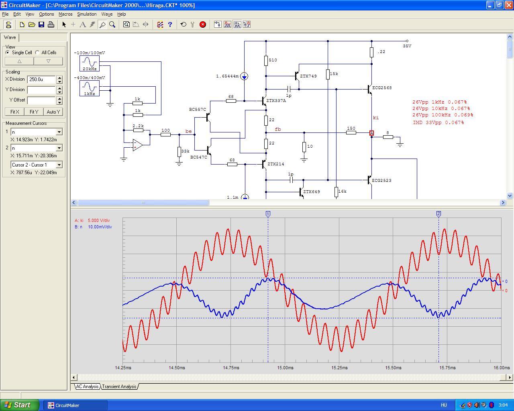This screenshot has width=514, height=411.
Task: Click the red stop simulation icon
Action: pos(203,24)
